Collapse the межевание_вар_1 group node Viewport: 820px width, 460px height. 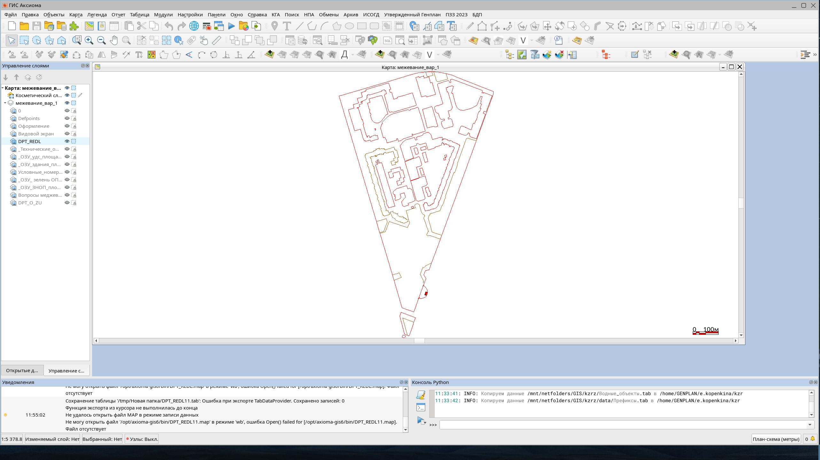[5, 103]
